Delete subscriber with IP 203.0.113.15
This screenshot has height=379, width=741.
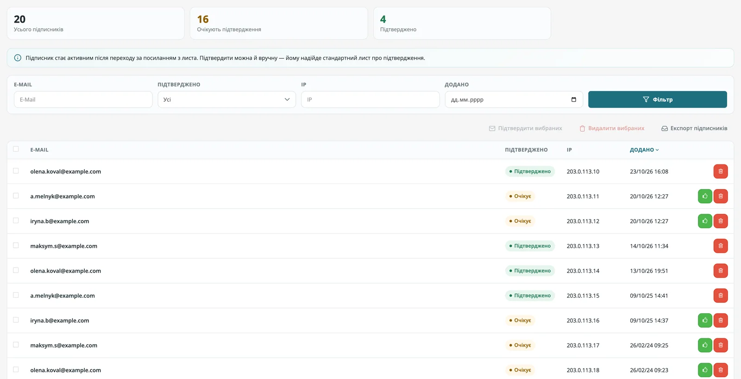click(721, 296)
